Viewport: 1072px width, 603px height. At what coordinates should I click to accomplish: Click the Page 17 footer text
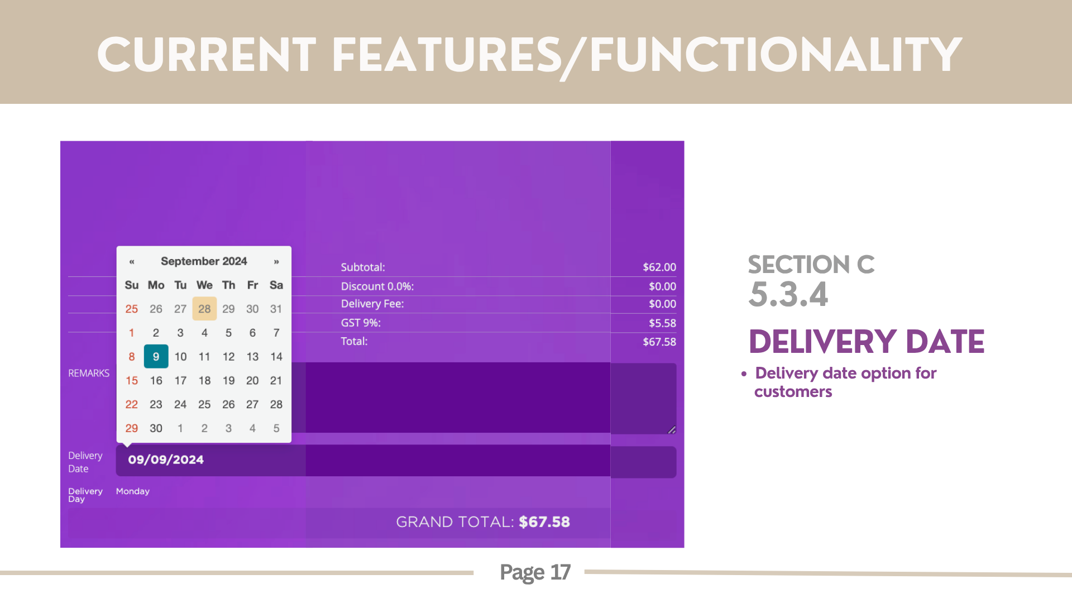coord(535,572)
